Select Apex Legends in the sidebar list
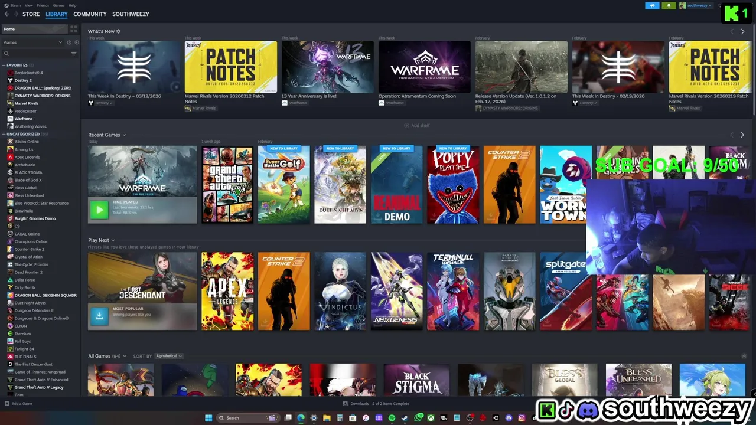This screenshot has width=756, height=425. point(27,157)
